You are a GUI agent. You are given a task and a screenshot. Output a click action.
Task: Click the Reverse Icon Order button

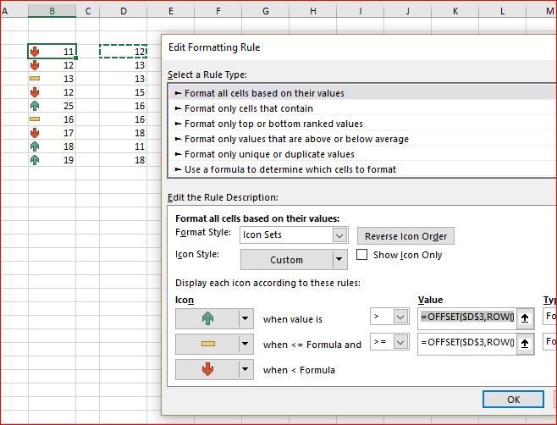[405, 236]
